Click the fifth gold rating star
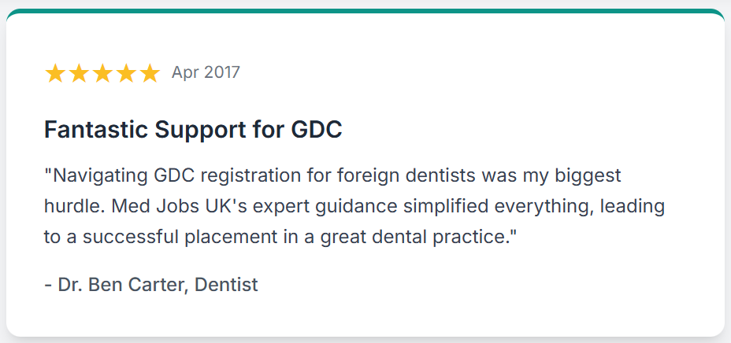 150,74
